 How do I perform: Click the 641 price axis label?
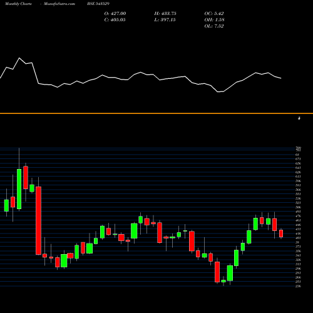(298, 168)
